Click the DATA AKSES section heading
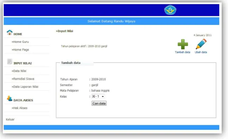This screenshot has height=139, width=228. point(23,100)
